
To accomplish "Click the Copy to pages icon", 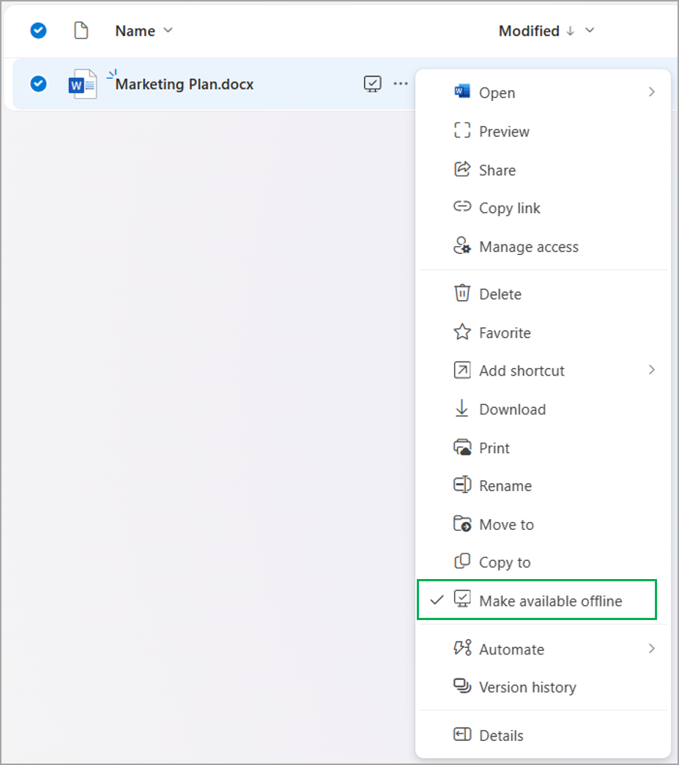I will [461, 561].
